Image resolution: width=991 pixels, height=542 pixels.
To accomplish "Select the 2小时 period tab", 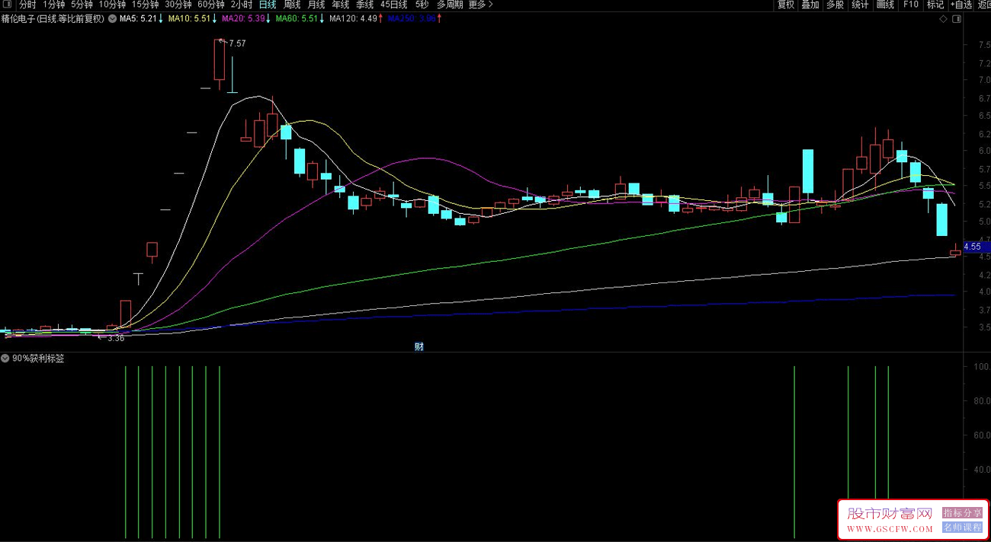I will coord(241,5).
